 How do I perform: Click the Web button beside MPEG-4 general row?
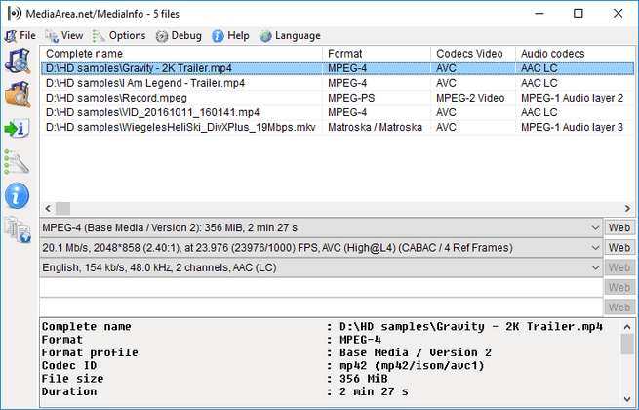[x=619, y=227]
